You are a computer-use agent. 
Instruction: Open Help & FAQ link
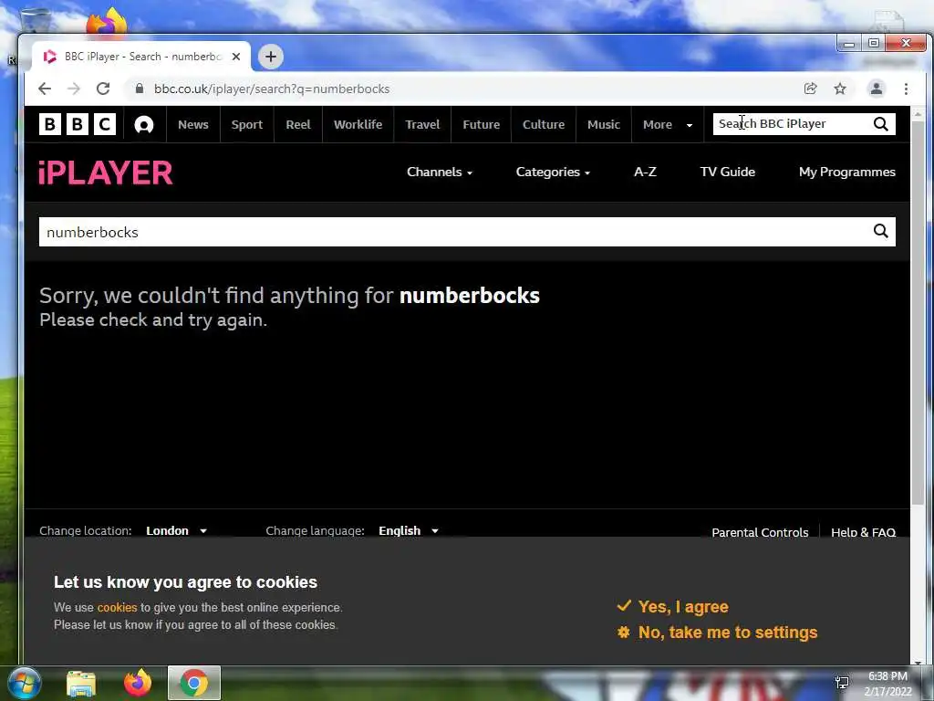click(863, 532)
